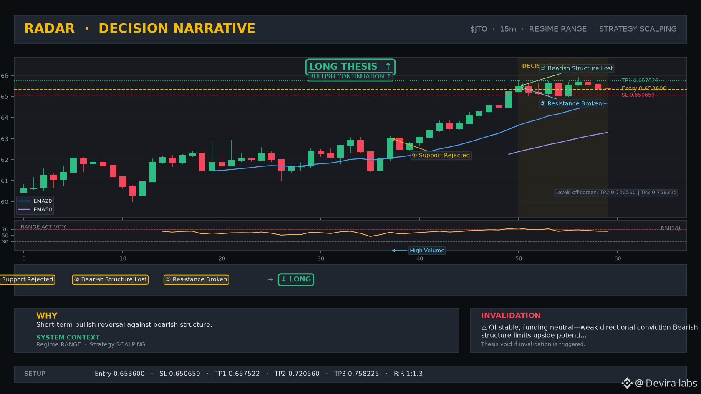The width and height of the screenshot is (701, 394).
Task: Click the 15m timeframe label
Action: click(x=508, y=29)
